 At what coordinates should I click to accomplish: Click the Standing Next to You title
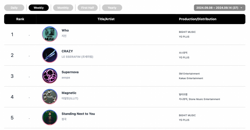click(78, 114)
